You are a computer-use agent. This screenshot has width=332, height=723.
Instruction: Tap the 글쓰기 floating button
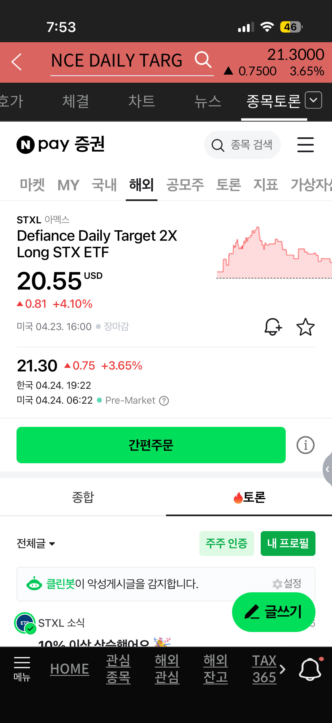point(274,612)
